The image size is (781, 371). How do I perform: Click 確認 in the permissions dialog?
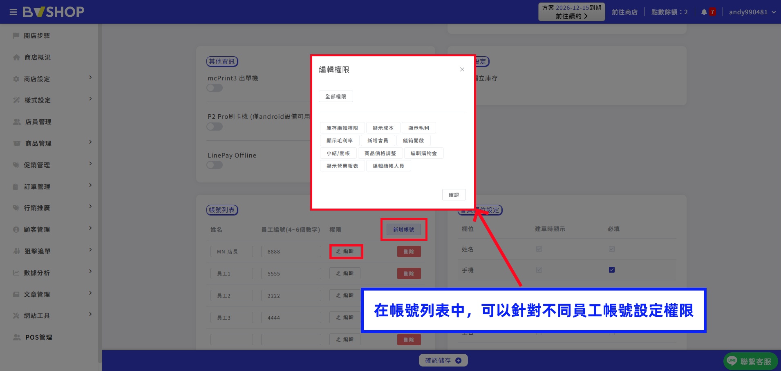(454, 195)
